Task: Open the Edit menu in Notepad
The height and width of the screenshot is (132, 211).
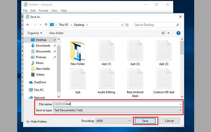Action: coord(33,11)
